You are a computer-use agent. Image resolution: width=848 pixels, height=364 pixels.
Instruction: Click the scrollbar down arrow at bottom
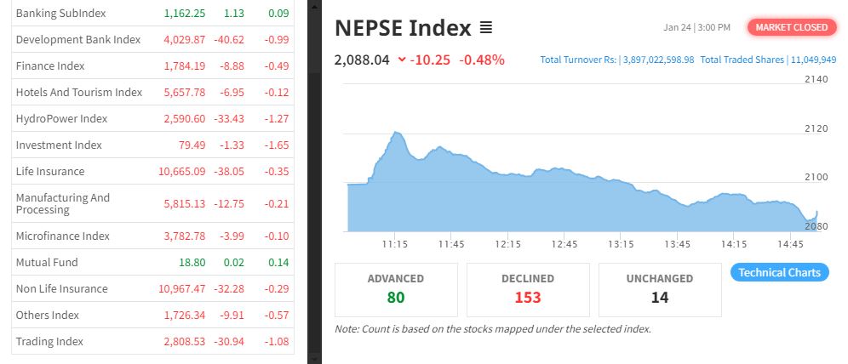pyautogui.click(x=313, y=359)
